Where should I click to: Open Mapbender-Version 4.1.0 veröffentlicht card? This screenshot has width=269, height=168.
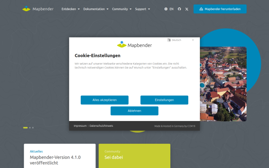(x=60, y=156)
